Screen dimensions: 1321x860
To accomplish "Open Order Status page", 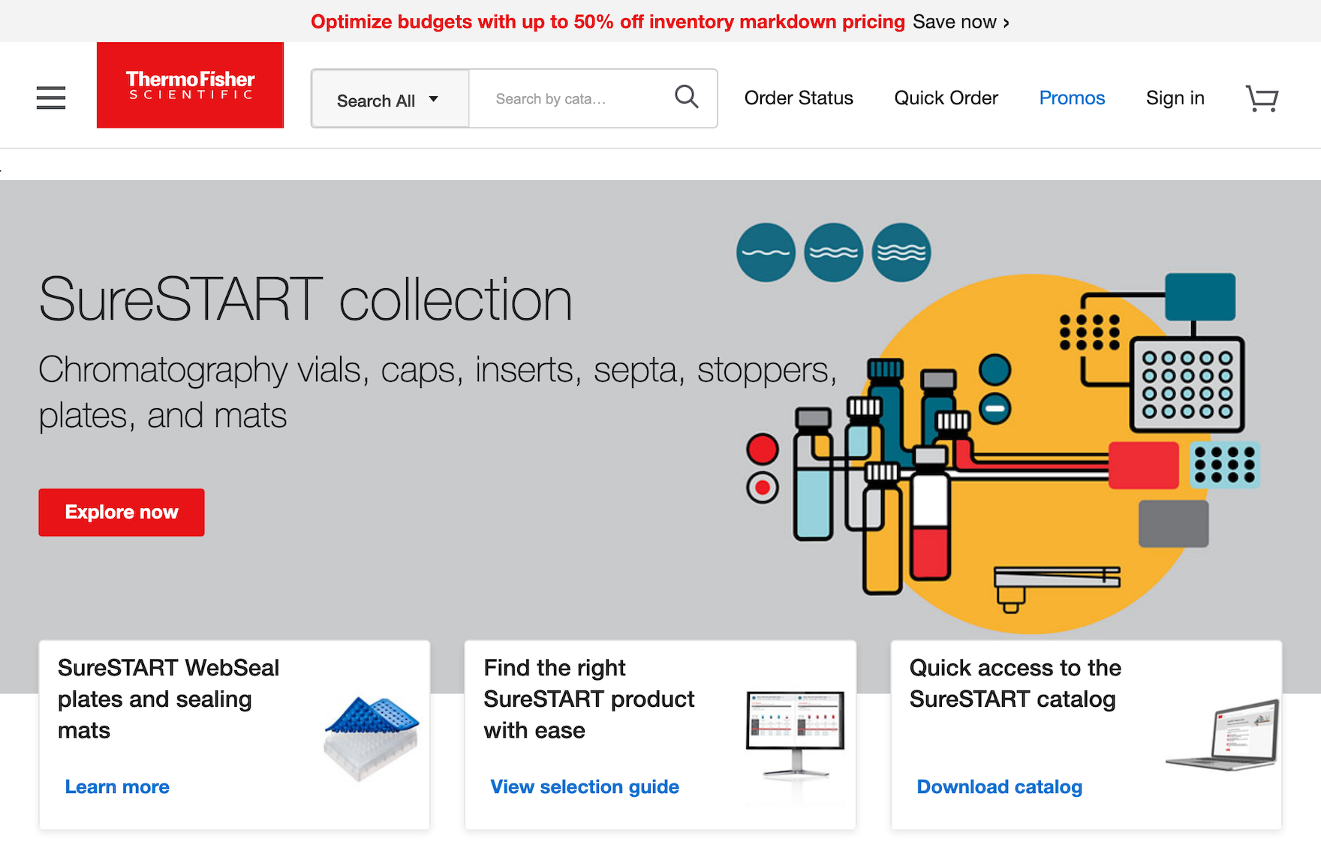I will point(799,98).
